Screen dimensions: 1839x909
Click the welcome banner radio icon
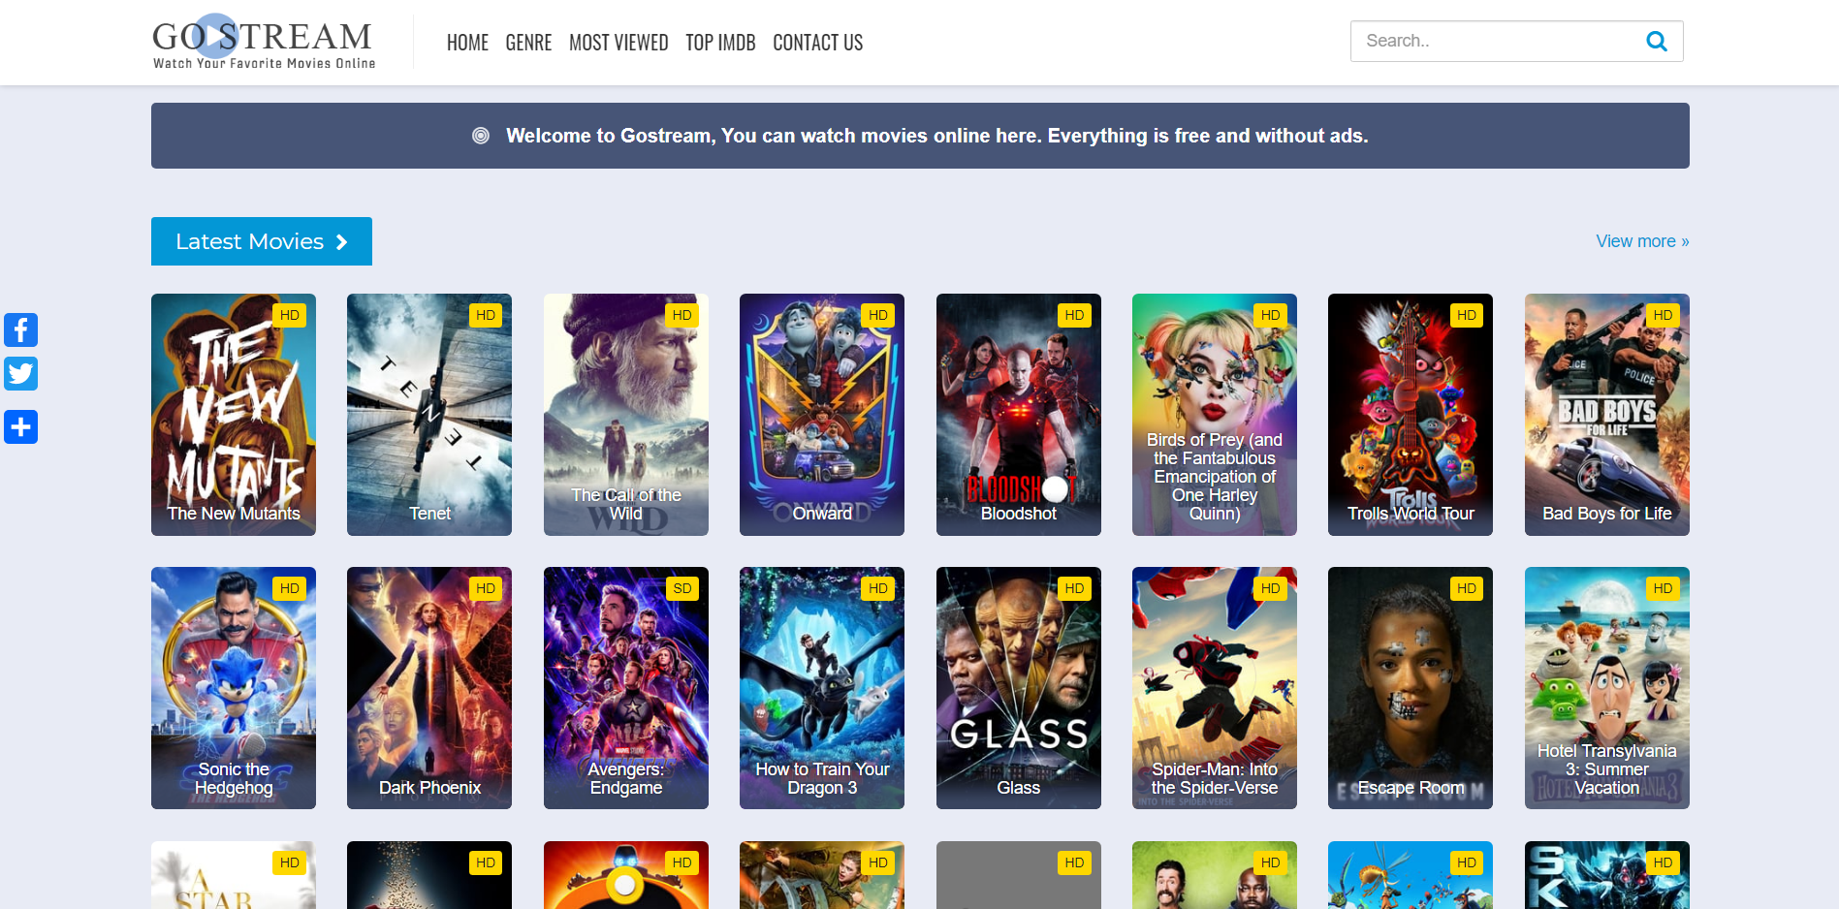pyautogui.click(x=480, y=136)
